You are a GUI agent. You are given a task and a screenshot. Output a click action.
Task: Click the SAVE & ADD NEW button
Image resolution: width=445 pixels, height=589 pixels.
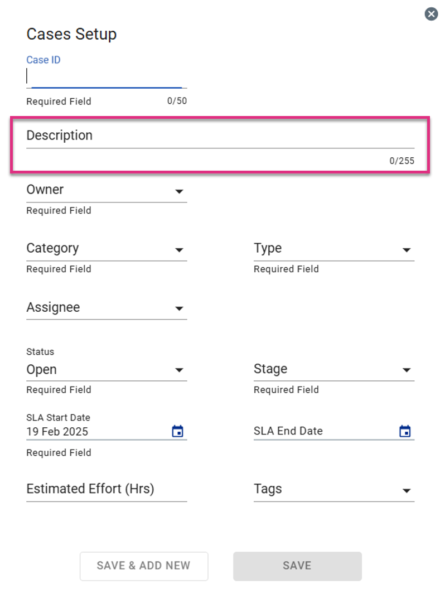tap(144, 566)
